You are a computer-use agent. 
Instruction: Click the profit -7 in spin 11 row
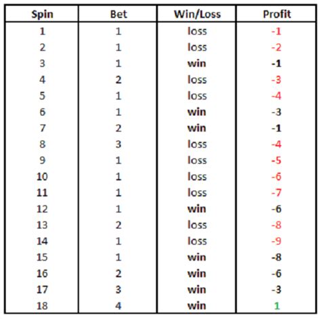coord(276,193)
